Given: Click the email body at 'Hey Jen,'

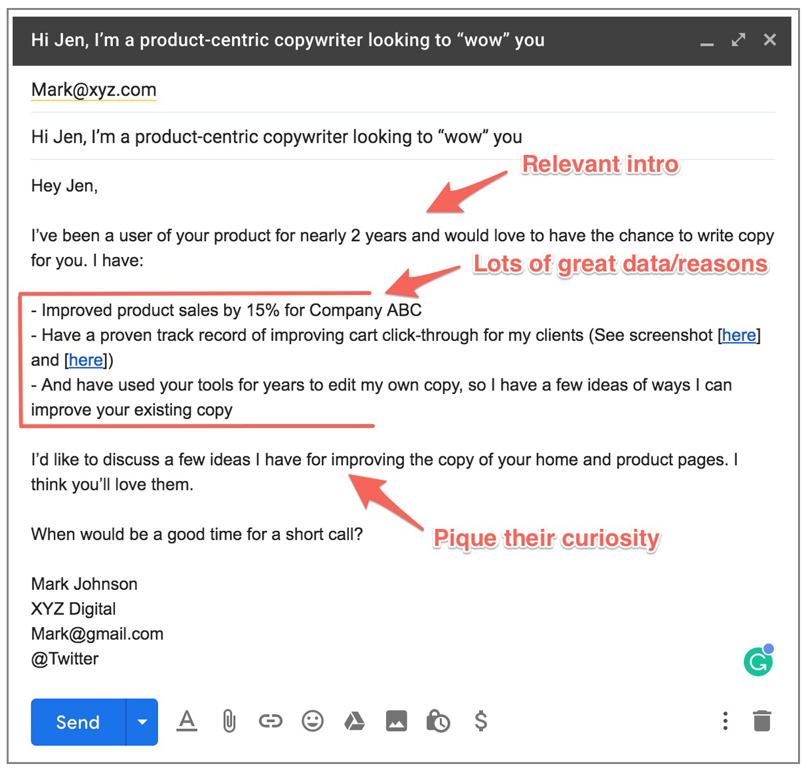Looking at the screenshot, I should pos(64,186).
